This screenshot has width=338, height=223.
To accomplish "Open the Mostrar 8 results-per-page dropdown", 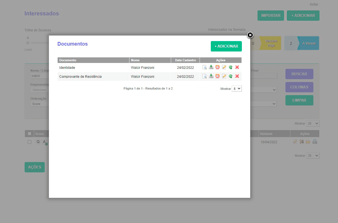I will (237, 88).
